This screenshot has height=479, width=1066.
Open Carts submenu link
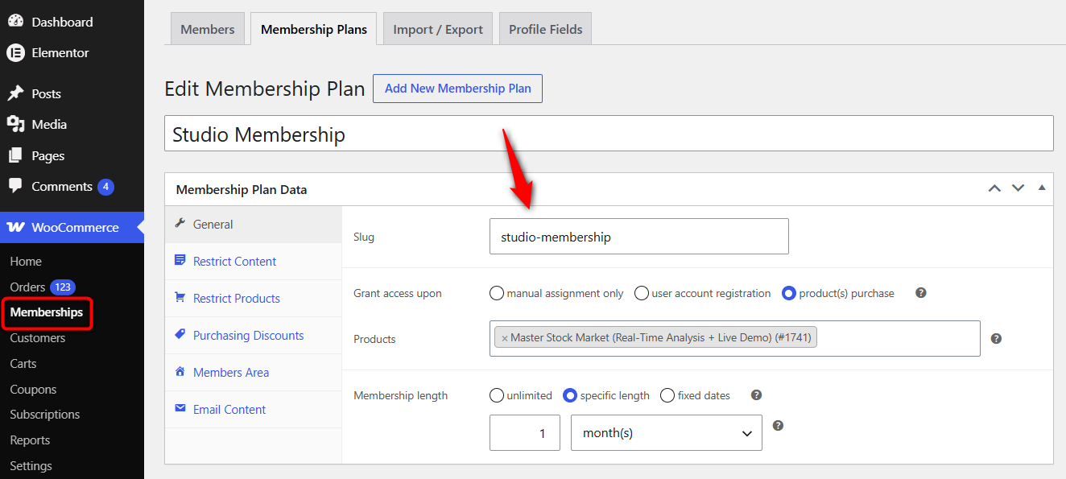coord(23,364)
